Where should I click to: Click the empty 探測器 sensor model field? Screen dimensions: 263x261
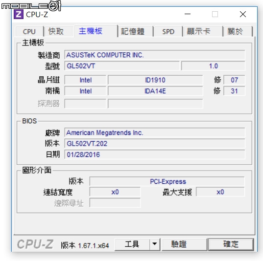pyautogui.click(x=155, y=104)
